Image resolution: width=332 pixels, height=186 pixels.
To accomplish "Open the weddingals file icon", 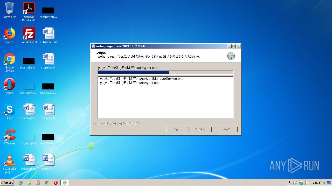I will pos(48,139).
